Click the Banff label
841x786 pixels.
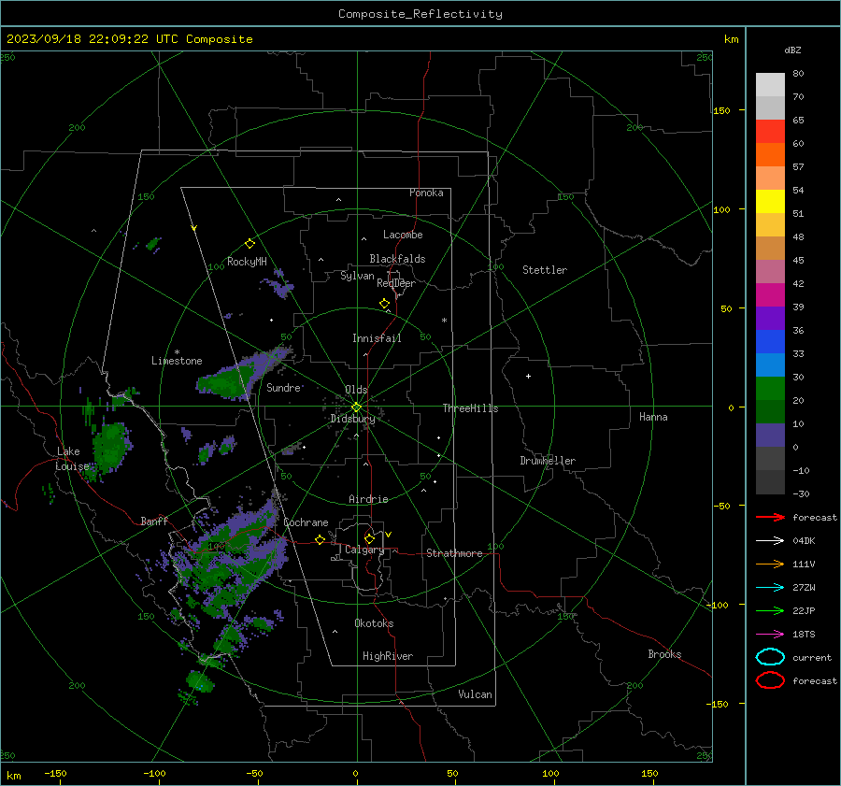[x=154, y=521]
